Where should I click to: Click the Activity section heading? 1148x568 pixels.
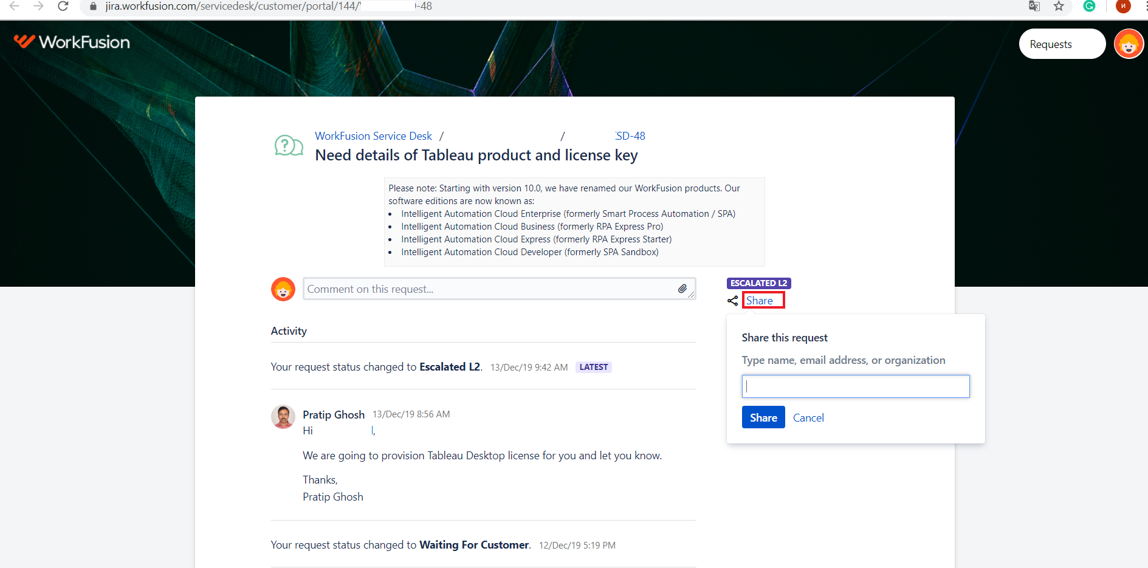click(289, 331)
